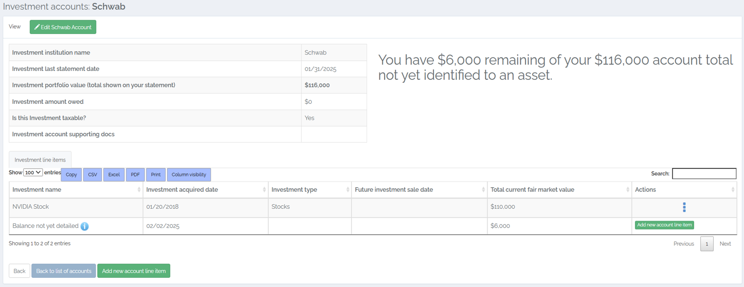Open the Column visibility dropdown

tap(189, 175)
